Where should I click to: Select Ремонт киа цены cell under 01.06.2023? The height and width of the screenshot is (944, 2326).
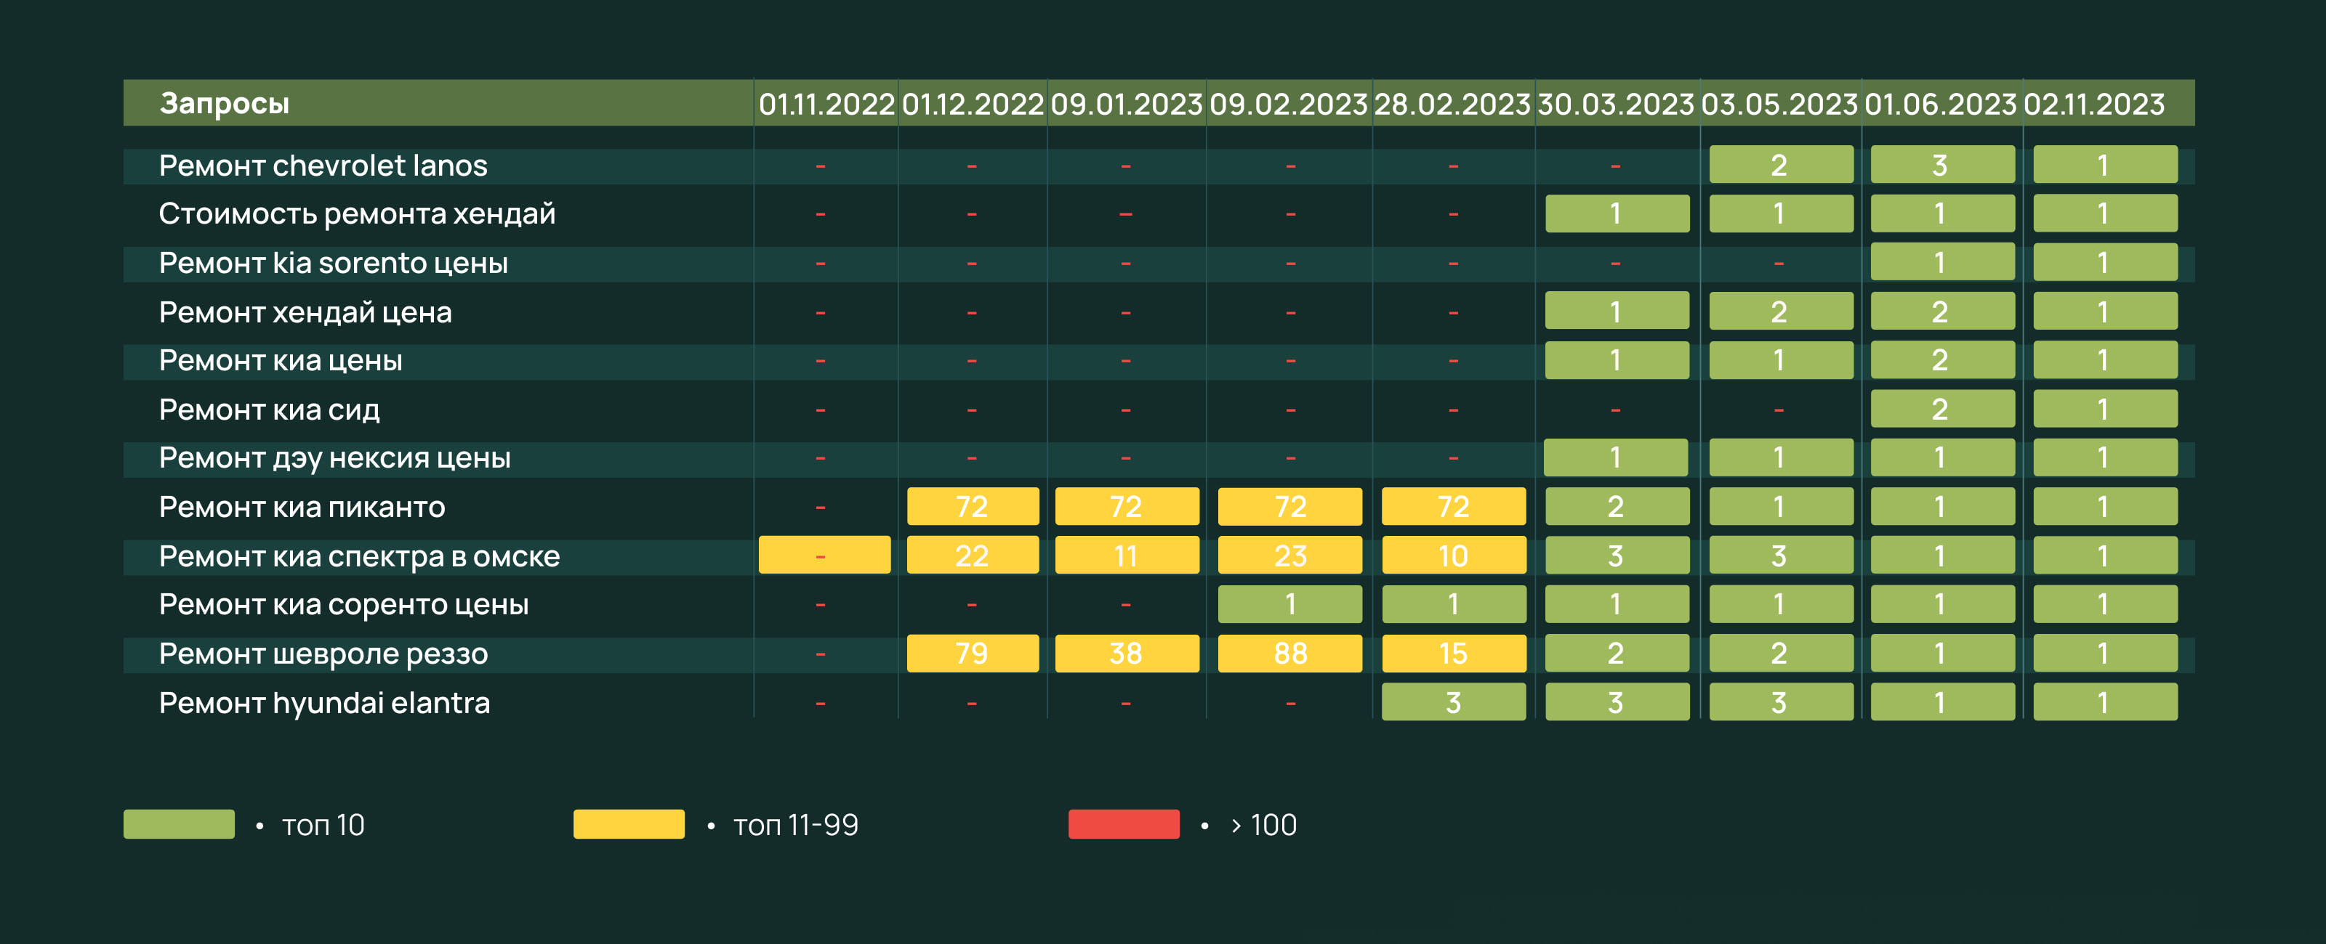pos(1942,360)
